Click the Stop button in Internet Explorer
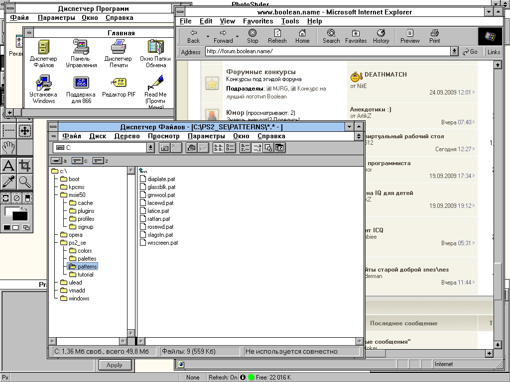Image resolution: width=510 pixels, height=382 pixels. click(x=253, y=36)
